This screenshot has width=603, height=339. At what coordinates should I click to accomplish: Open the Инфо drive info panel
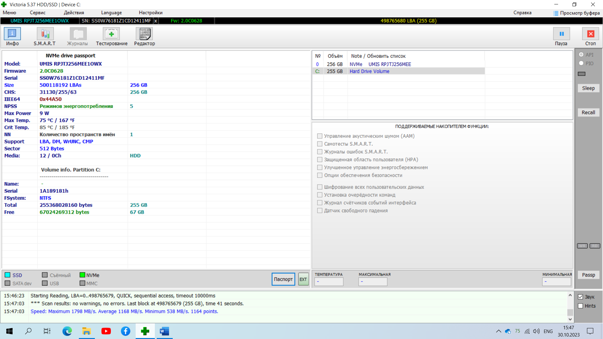tap(12, 36)
